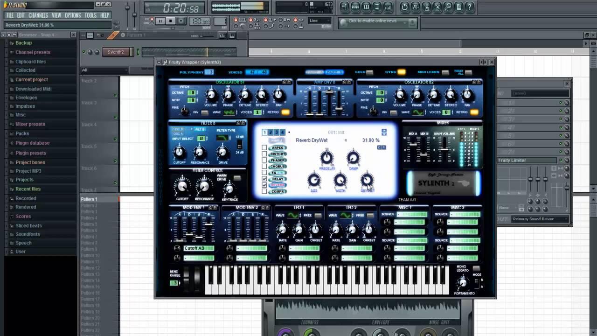Click the PORTAMENTO knob

coord(463,283)
